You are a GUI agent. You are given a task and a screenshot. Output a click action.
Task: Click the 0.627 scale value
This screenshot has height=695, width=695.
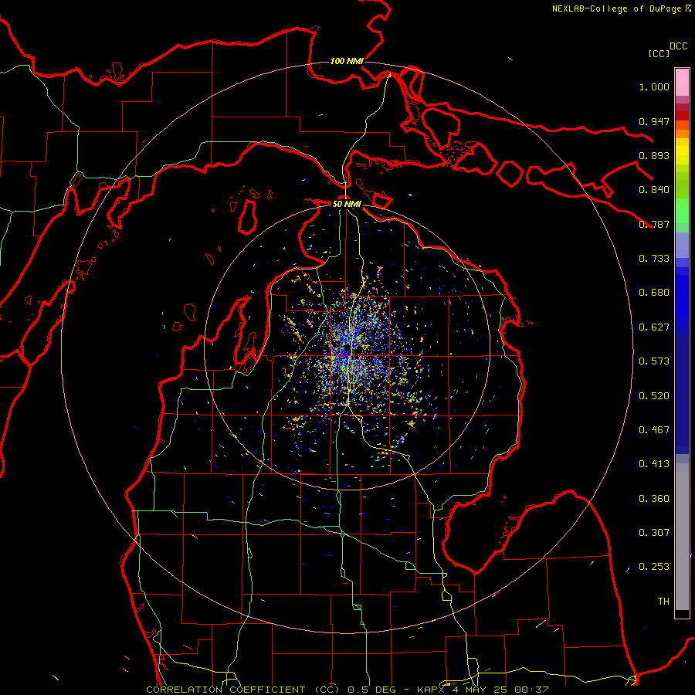point(654,327)
